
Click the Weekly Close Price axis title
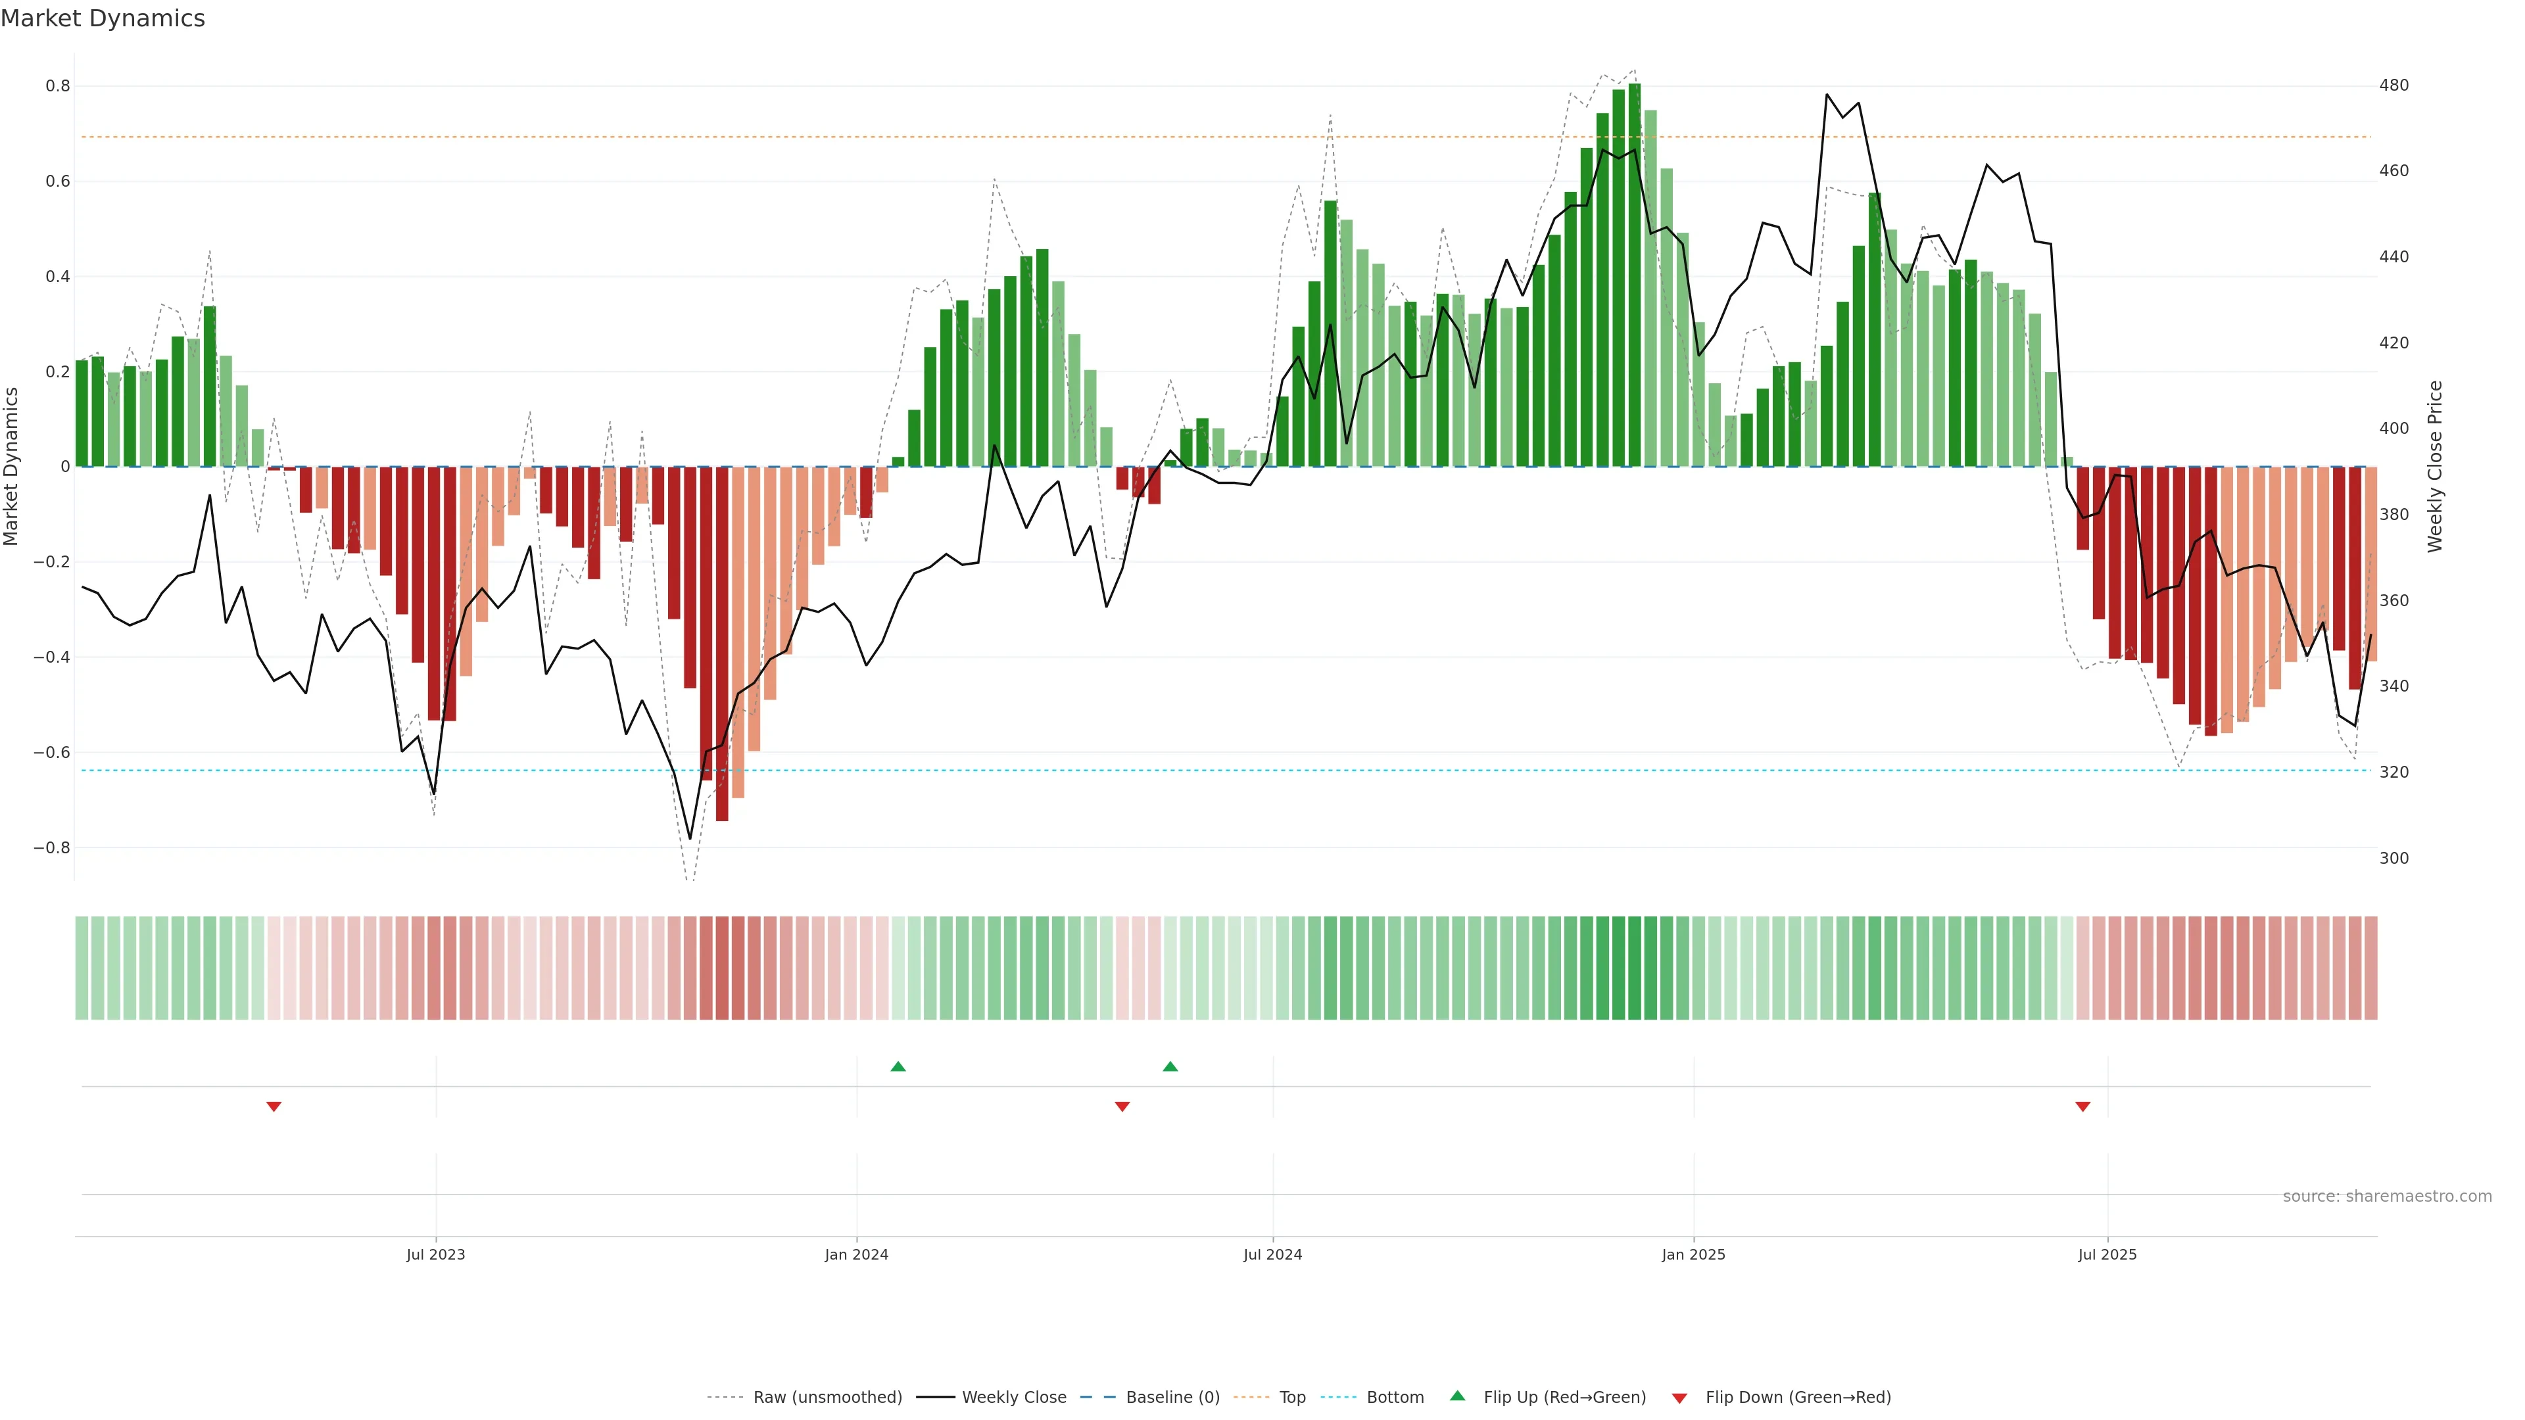coord(2435,467)
